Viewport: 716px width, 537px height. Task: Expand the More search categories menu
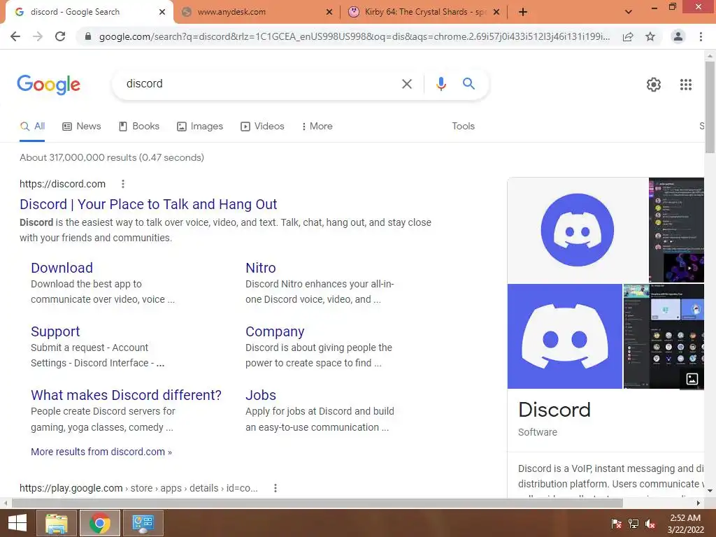click(317, 127)
